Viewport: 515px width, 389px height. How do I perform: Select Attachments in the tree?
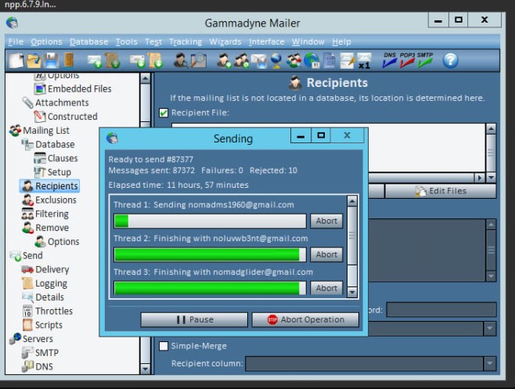[62, 103]
